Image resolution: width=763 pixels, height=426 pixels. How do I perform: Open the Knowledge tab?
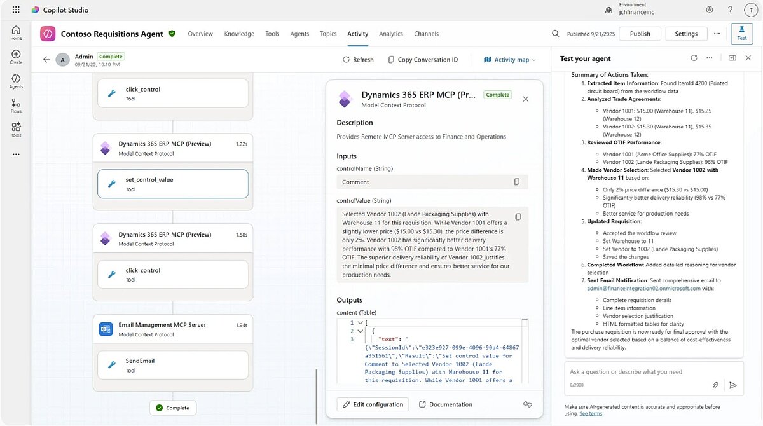pyautogui.click(x=238, y=34)
